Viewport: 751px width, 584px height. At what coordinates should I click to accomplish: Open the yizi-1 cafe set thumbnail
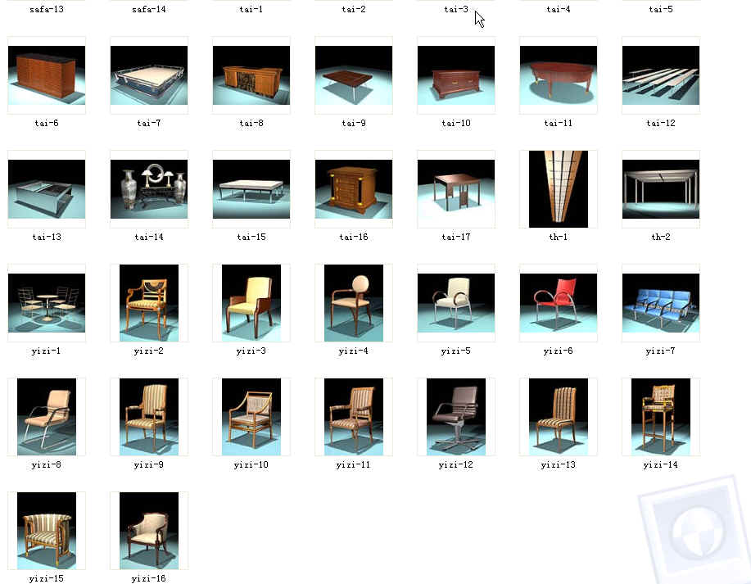[47, 303]
